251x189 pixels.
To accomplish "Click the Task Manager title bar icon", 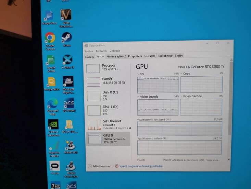I will tap(86, 46).
